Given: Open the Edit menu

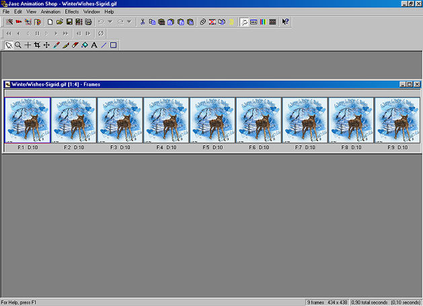Looking at the screenshot, I should pyautogui.click(x=17, y=11).
